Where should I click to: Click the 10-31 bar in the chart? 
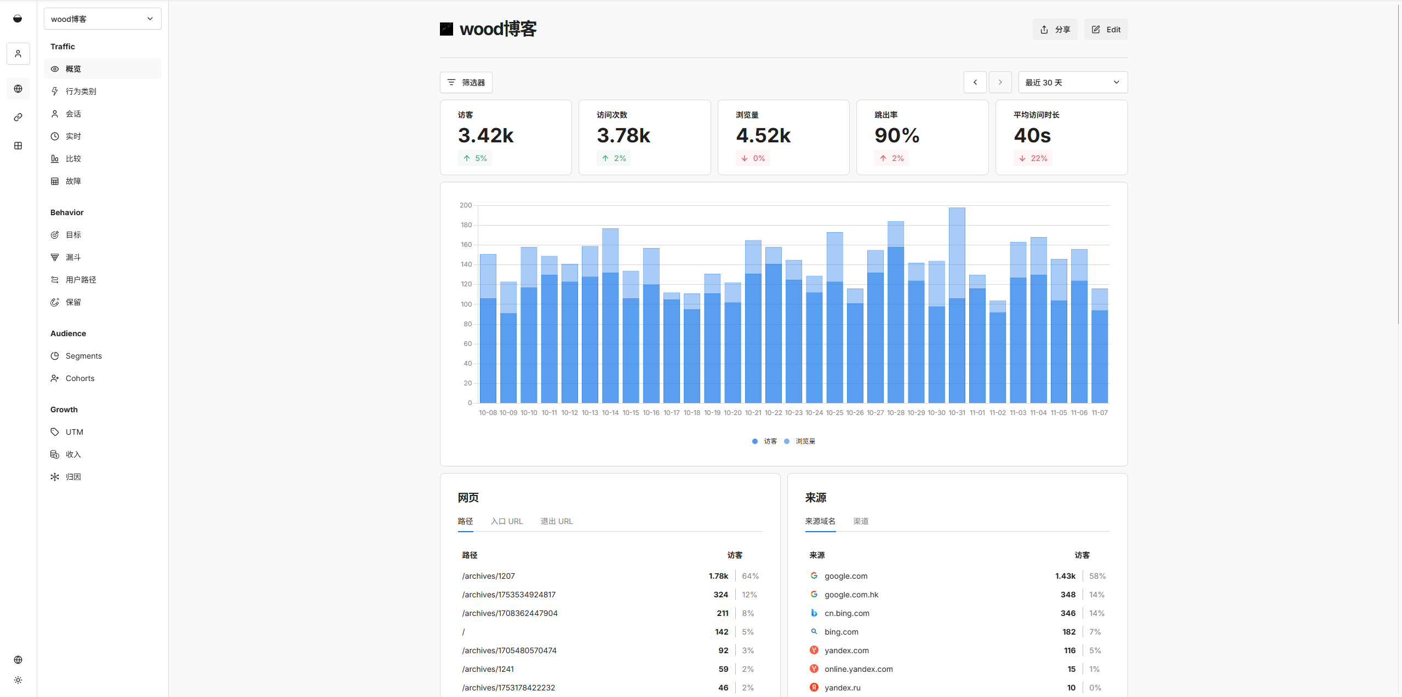[x=957, y=329]
